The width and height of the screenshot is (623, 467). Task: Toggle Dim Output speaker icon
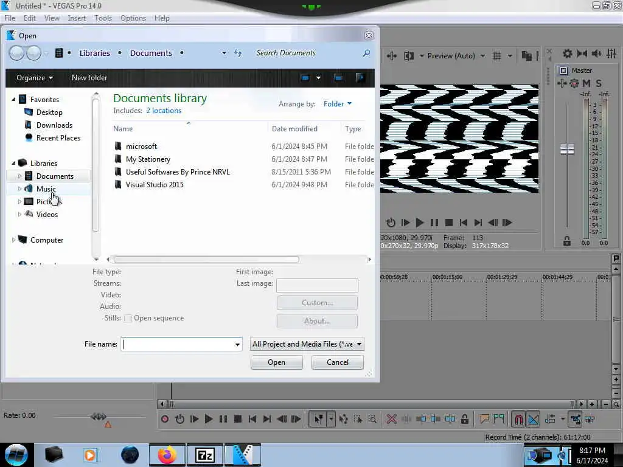click(596, 54)
